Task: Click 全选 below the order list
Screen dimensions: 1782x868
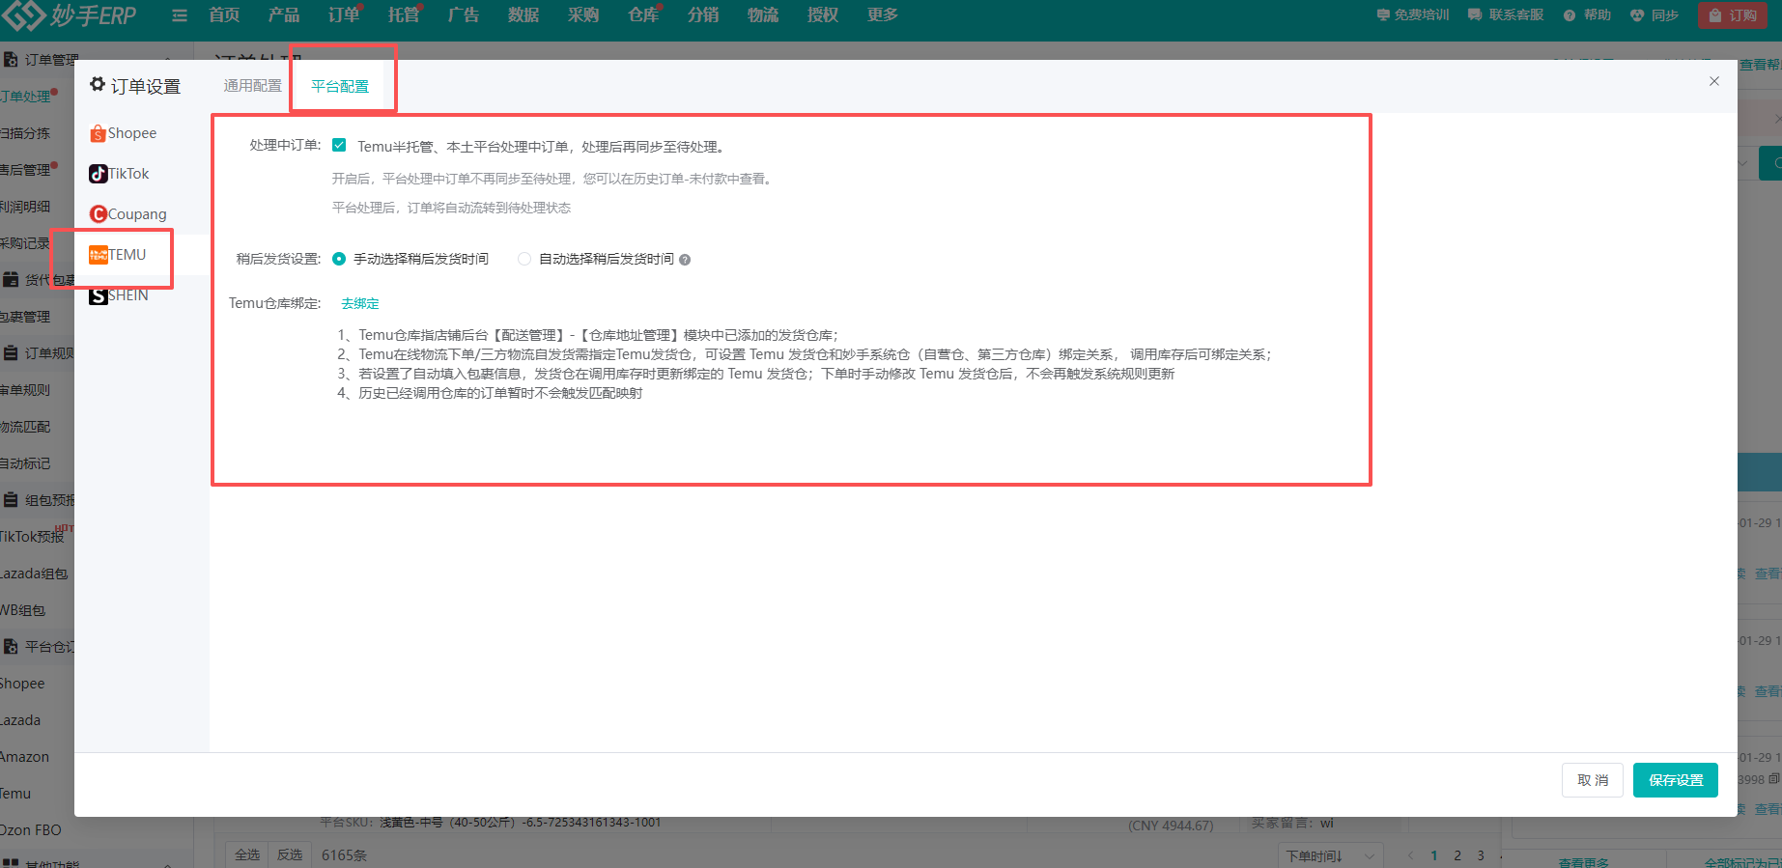Action: coord(247,854)
